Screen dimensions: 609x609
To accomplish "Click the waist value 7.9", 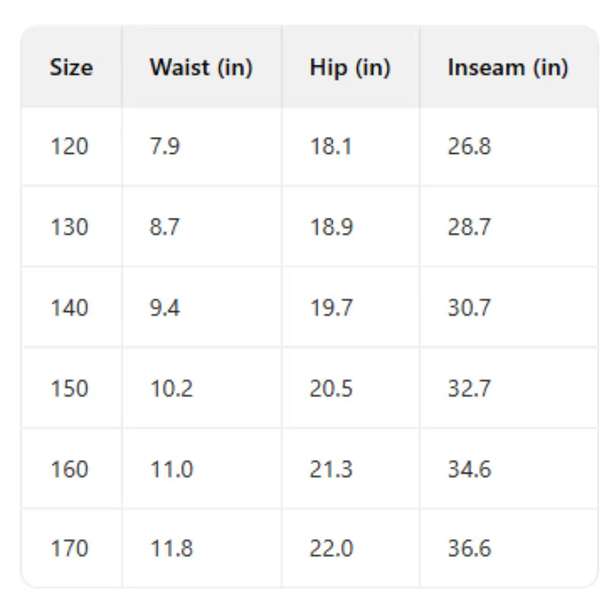I will [x=164, y=146].
